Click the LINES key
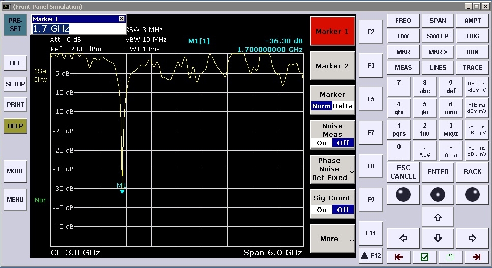The height and width of the screenshot is (268, 492). [x=438, y=68]
